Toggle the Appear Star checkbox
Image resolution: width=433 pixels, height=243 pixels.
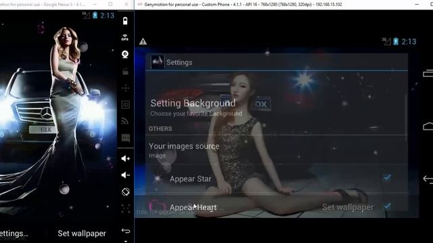click(387, 178)
